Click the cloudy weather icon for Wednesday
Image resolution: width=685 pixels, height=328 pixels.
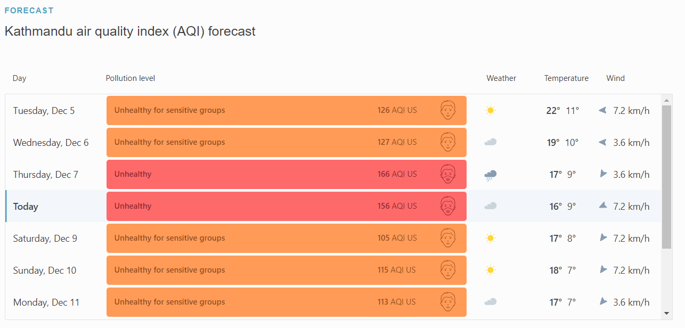(x=491, y=142)
